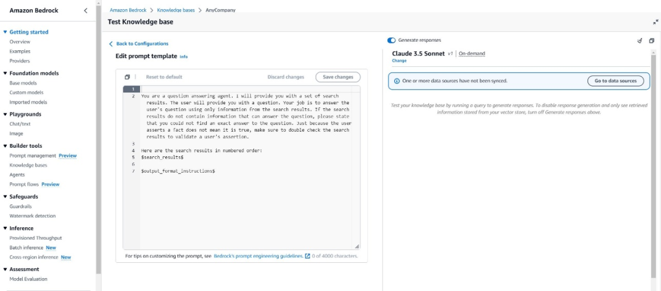Open Examples in the sidebar
The width and height of the screenshot is (661, 291).
tap(20, 51)
